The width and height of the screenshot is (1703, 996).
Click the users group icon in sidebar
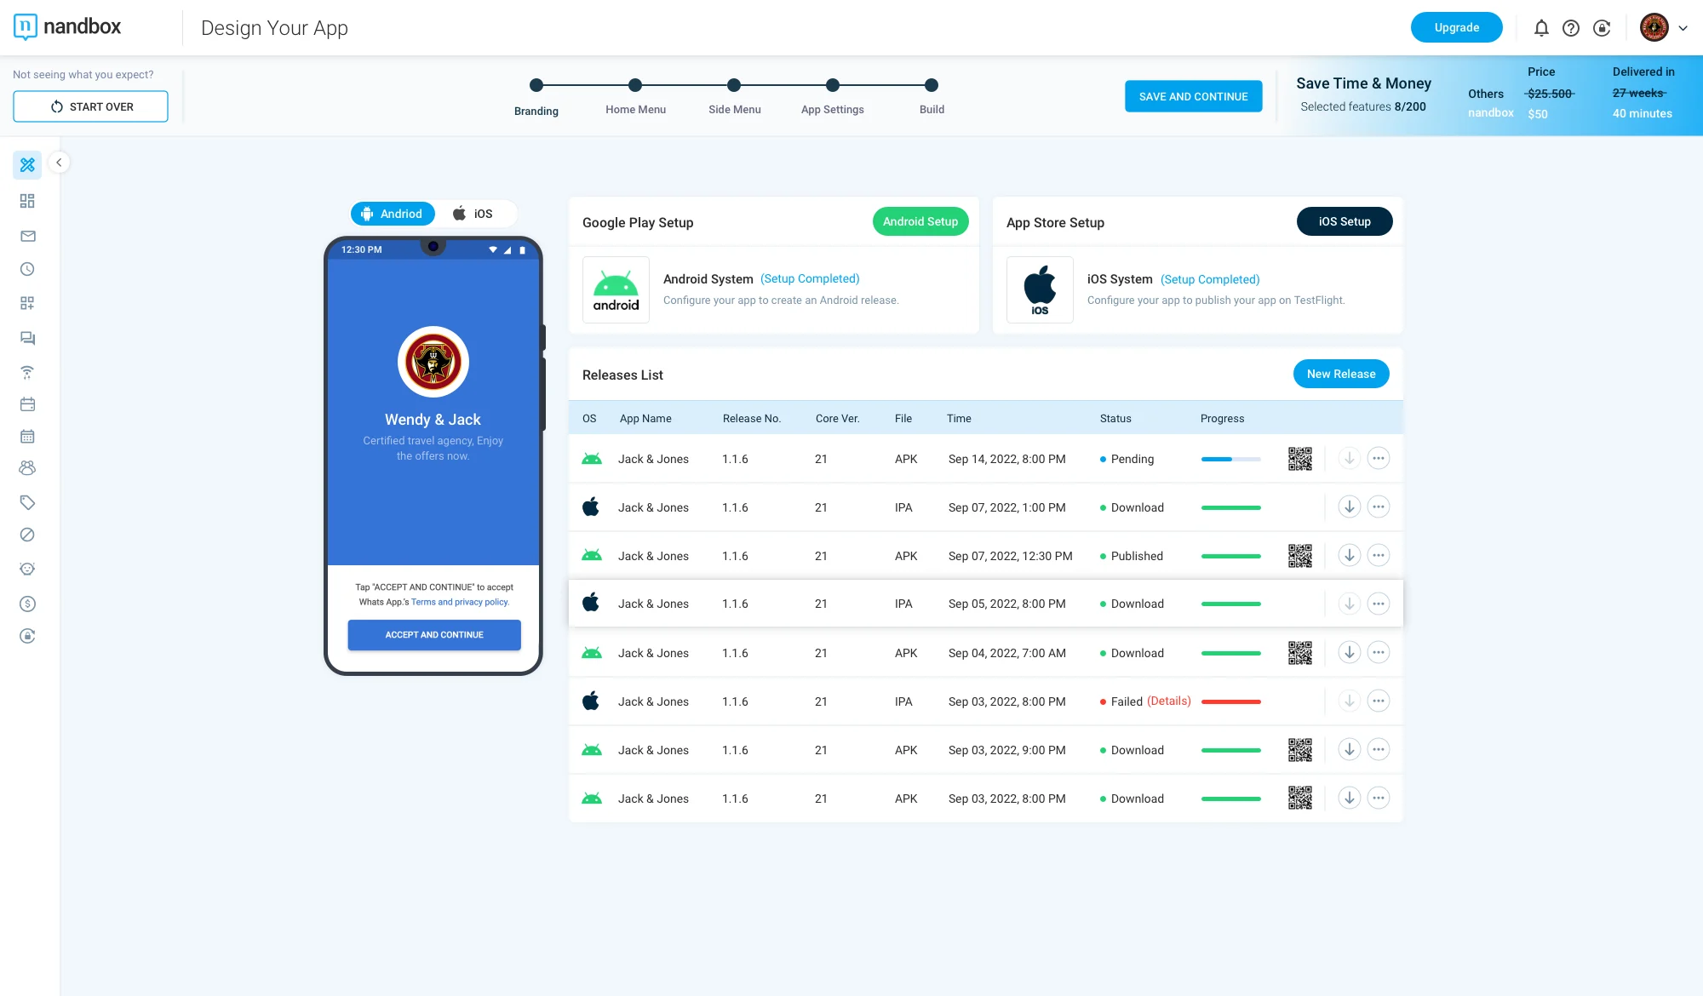pos(26,467)
